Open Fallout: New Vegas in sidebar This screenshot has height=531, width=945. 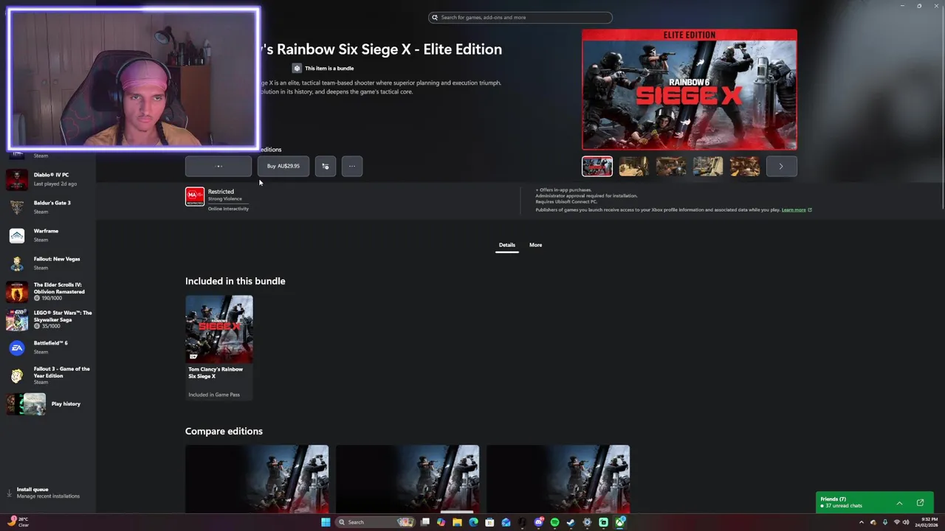[x=48, y=263]
